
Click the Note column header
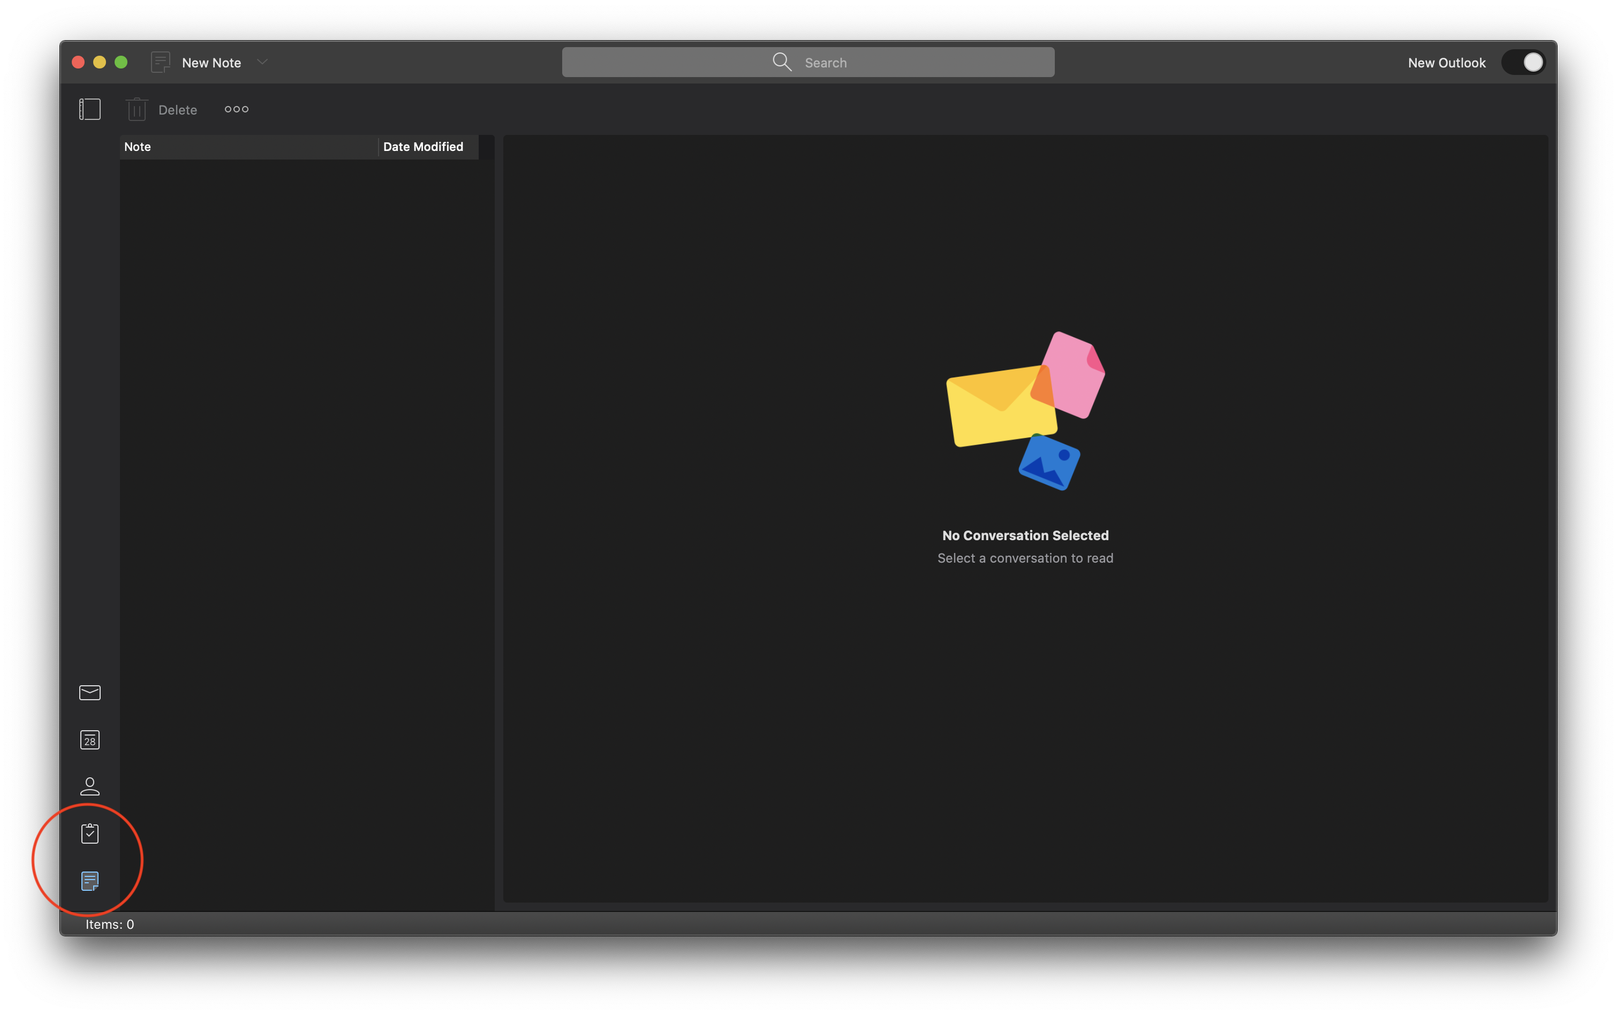coord(137,146)
